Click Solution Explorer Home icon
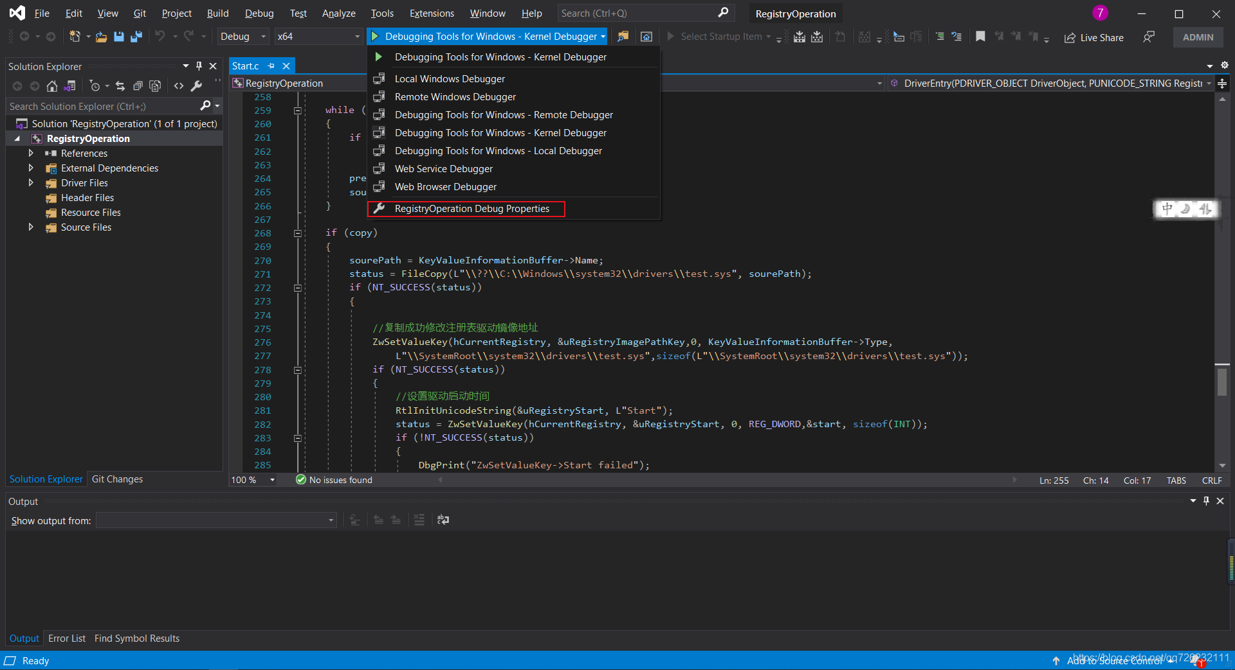The image size is (1235, 670). click(x=52, y=85)
